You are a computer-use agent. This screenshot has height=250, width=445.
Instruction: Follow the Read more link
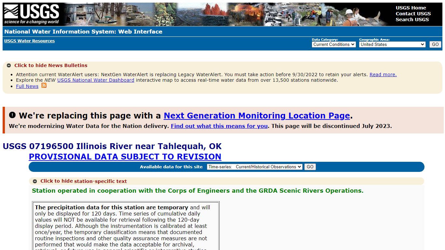(x=383, y=75)
